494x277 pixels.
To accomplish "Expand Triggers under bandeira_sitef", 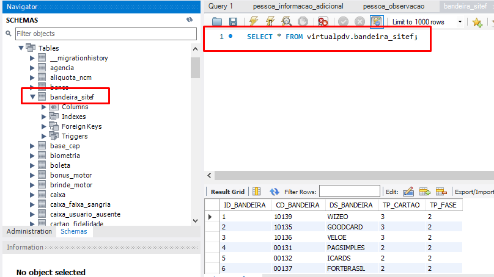I will pyautogui.click(x=44, y=136).
